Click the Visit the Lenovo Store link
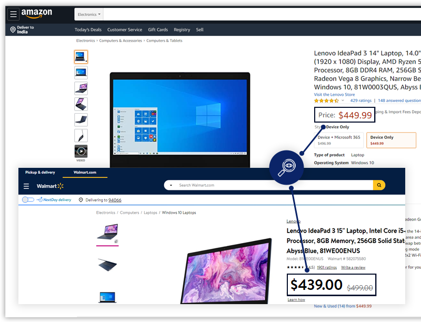421x322 pixels. point(334,95)
